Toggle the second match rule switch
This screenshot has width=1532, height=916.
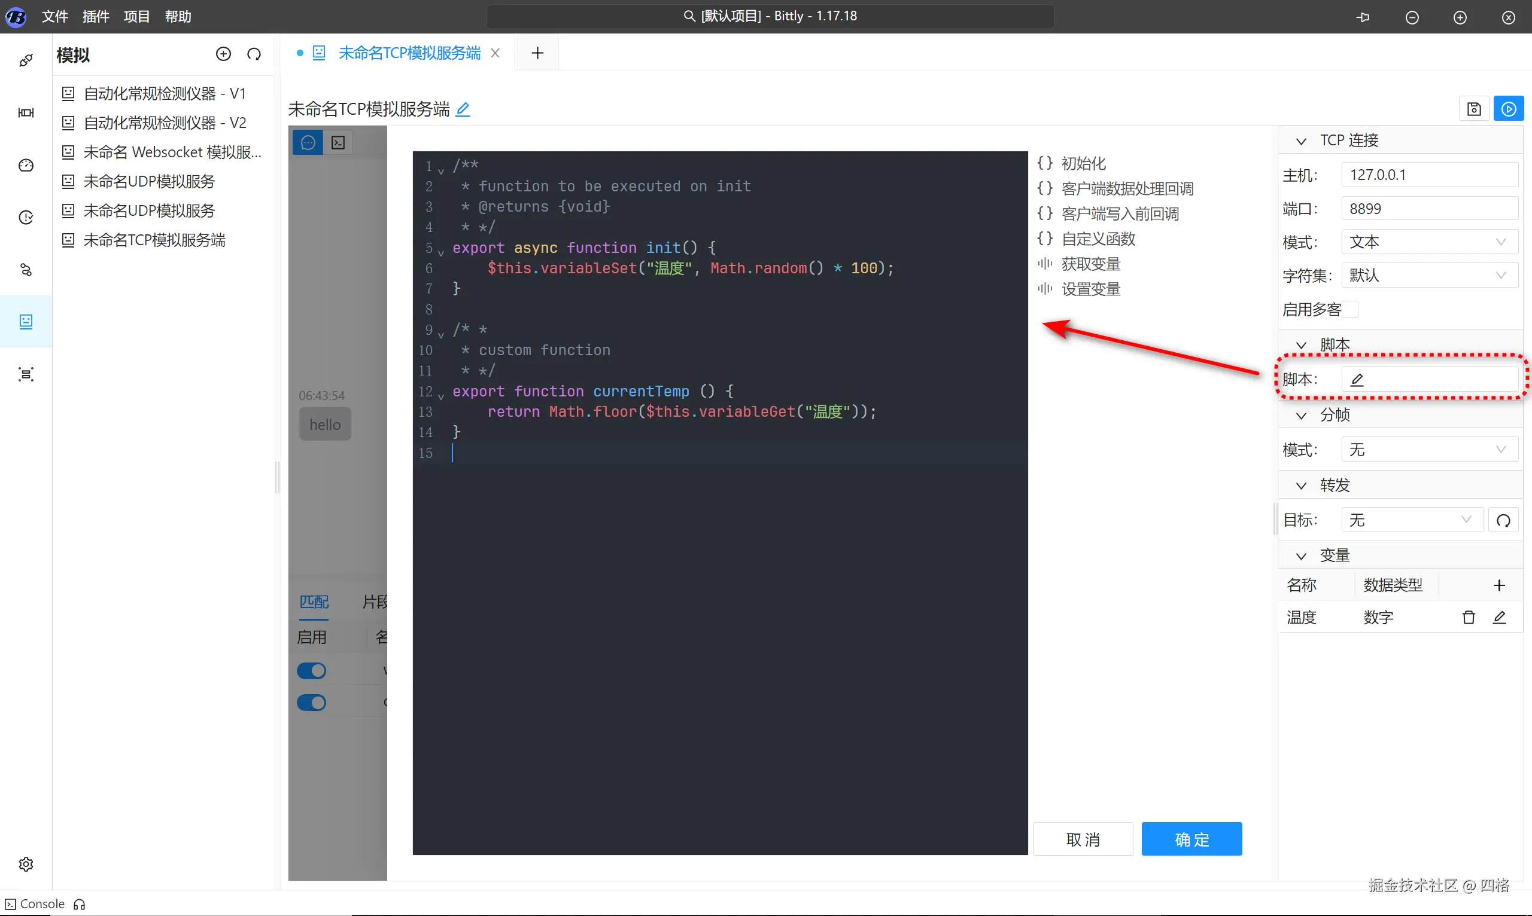311,703
